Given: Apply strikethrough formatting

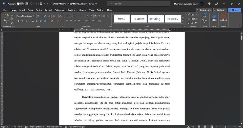Looking at the screenshot, I should pyautogui.click(x=33, y=21).
